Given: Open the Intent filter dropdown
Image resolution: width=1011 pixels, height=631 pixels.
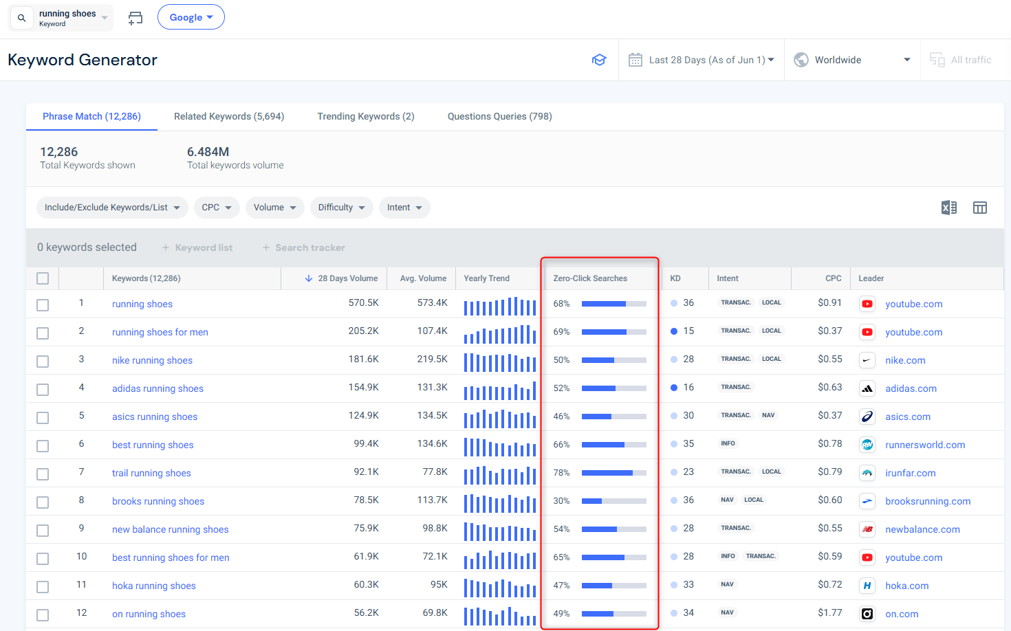Looking at the screenshot, I should point(404,208).
